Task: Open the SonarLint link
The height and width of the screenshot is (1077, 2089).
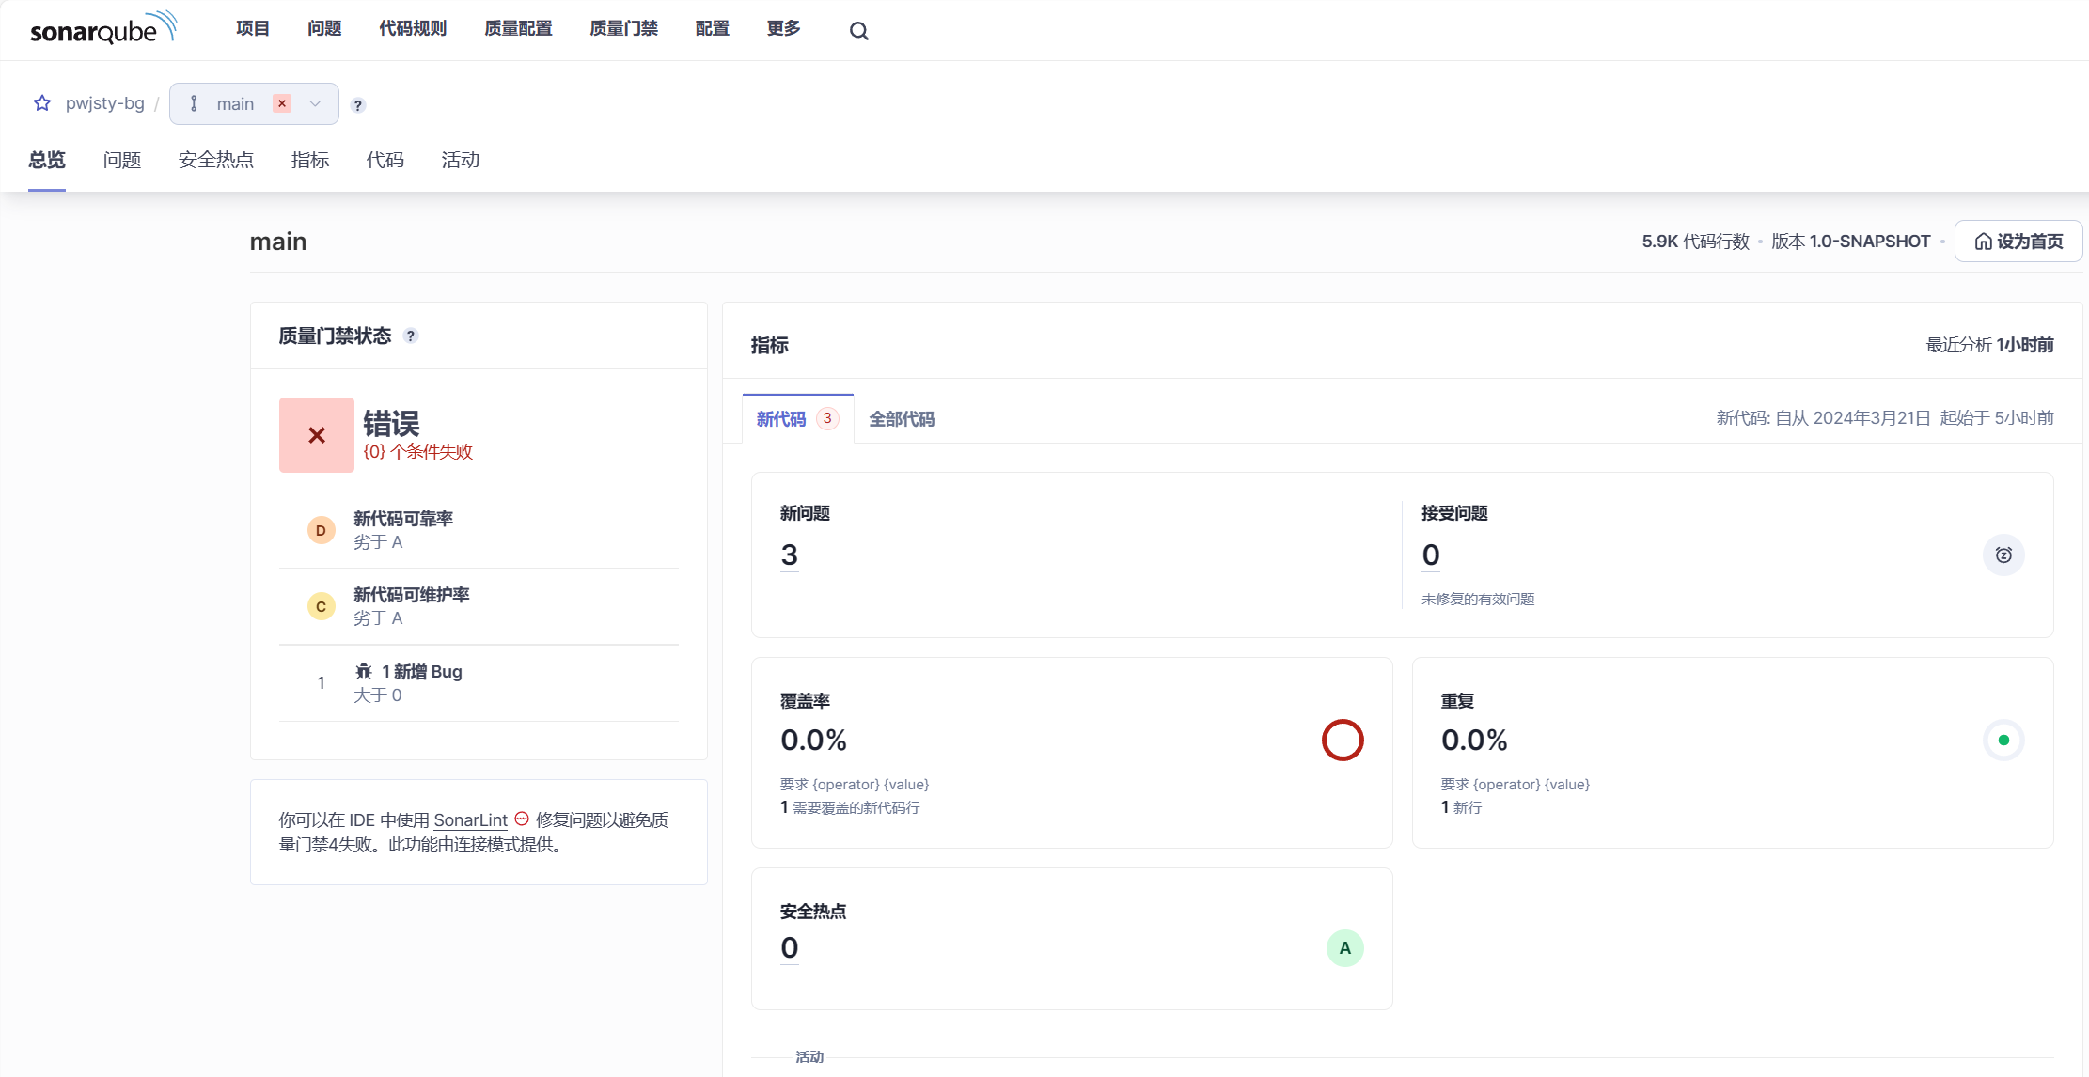Action: coord(470,820)
